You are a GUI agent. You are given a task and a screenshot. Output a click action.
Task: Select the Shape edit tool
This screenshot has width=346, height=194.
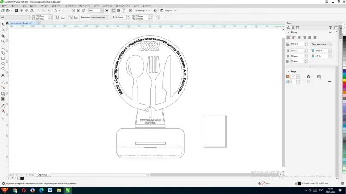coord(3,29)
